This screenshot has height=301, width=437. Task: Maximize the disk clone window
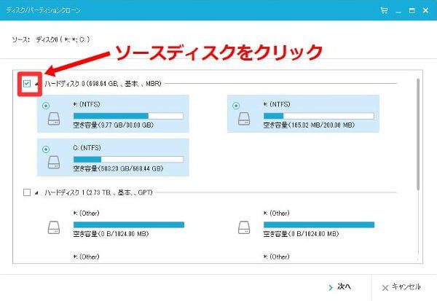point(412,11)
